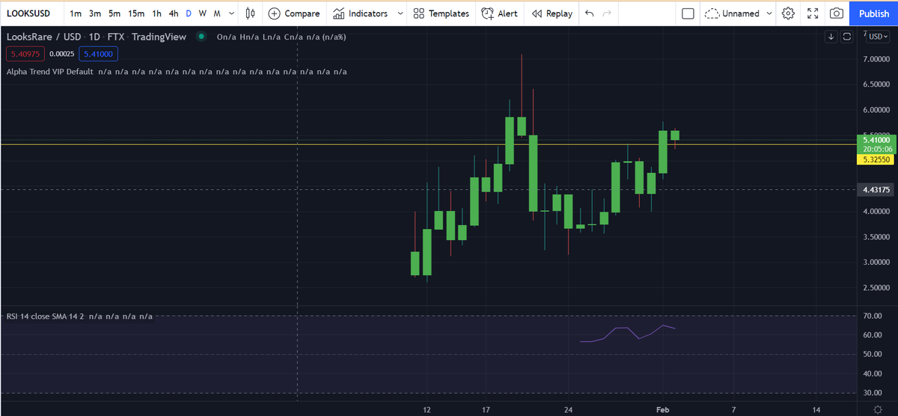Create an Alert
This screenshot has width=898, height=416.
tap(499, 13)
